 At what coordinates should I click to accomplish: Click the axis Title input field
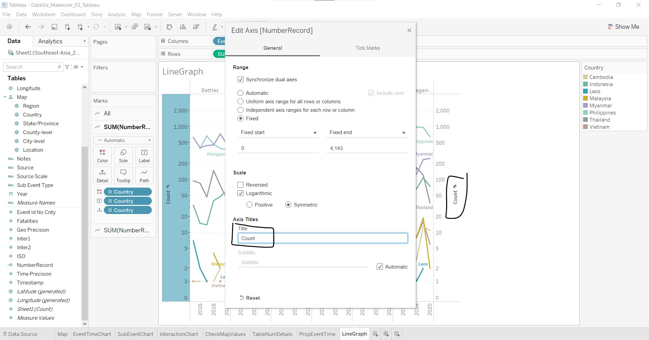[x=322, y=238]
